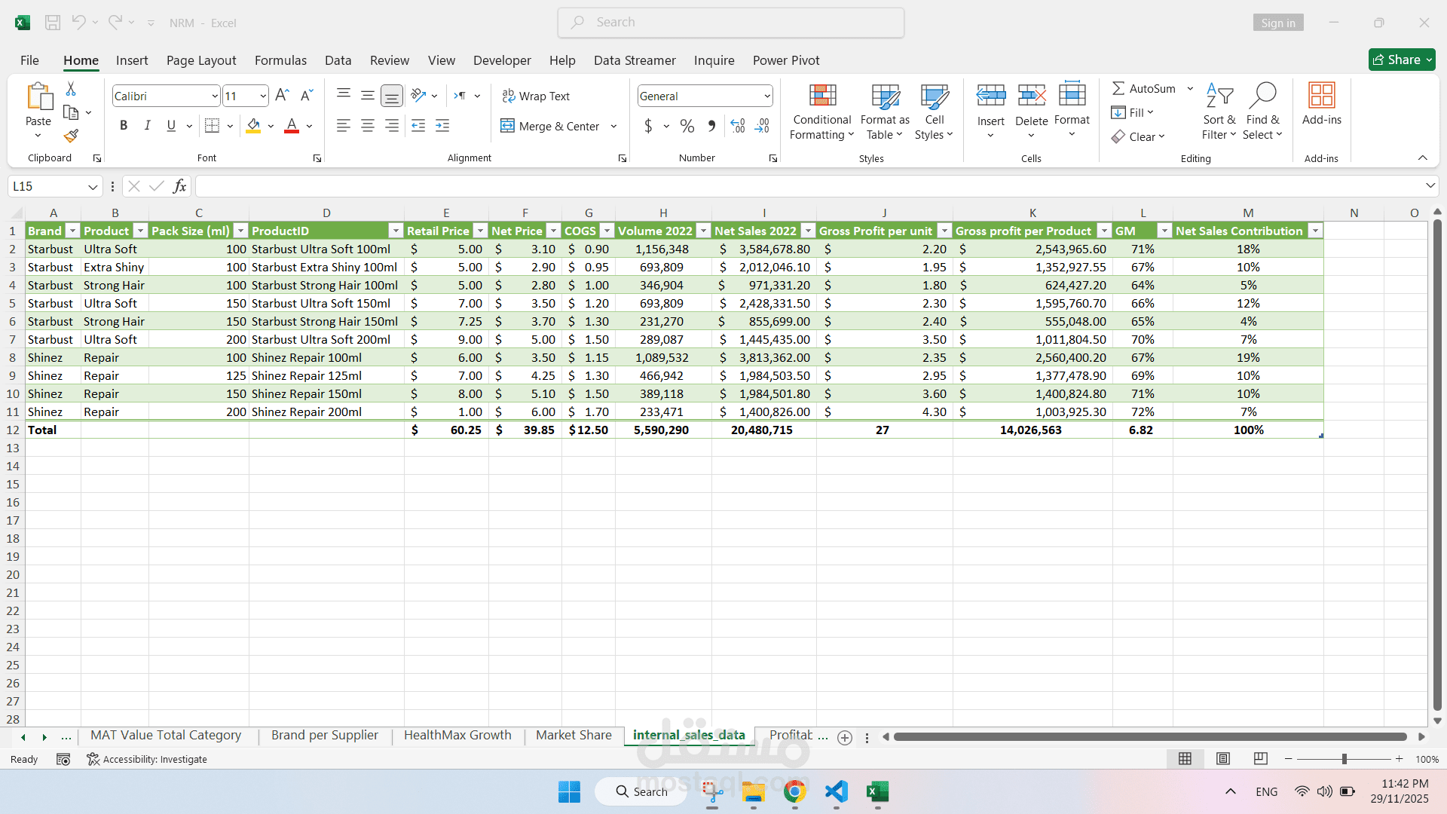
Task: Click the Increase Decimal icon
Action: [738, 126]
